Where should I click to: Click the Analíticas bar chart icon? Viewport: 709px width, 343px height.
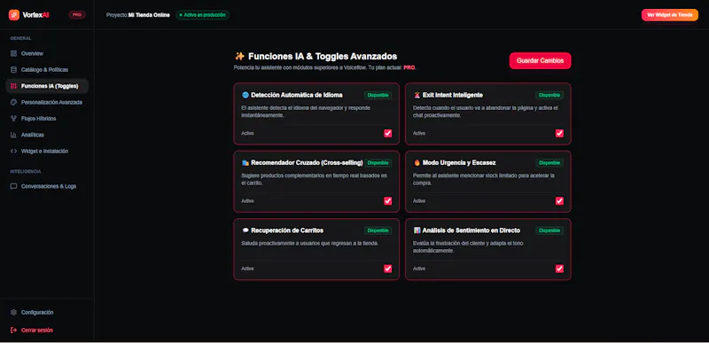(13, 135)
